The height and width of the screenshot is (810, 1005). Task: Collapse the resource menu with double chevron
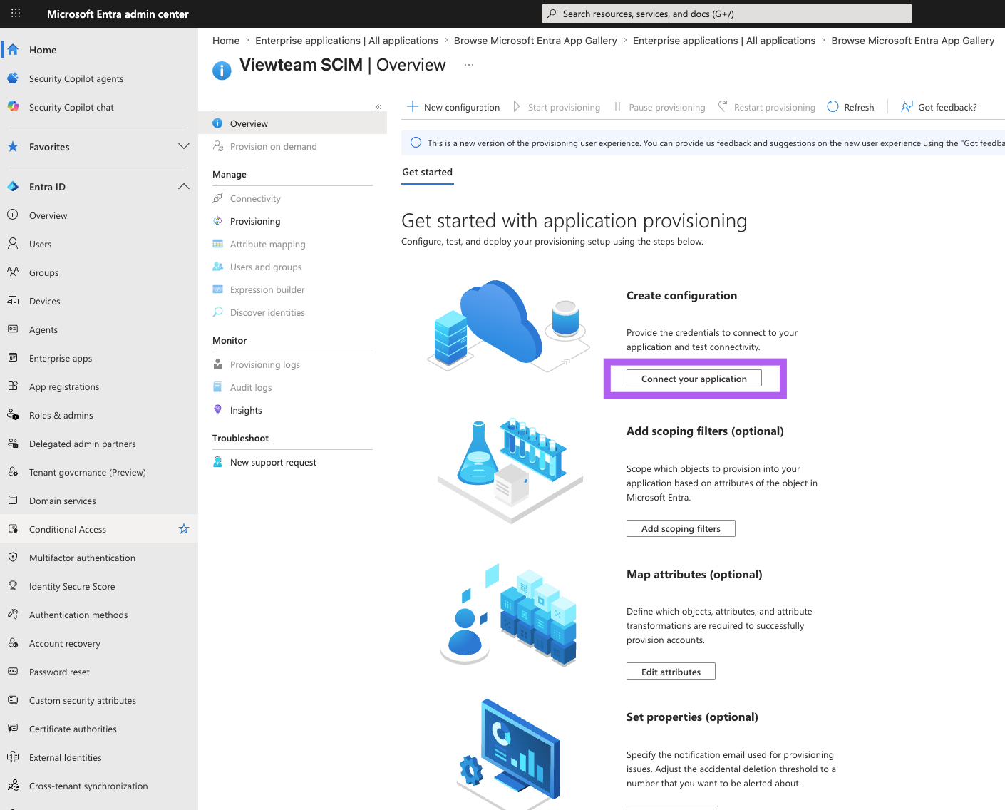coord(378,107)
